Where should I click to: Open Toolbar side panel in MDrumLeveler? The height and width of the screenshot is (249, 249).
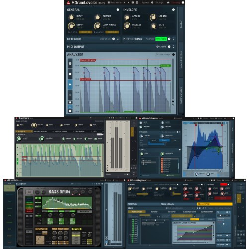tap(181, 24)
